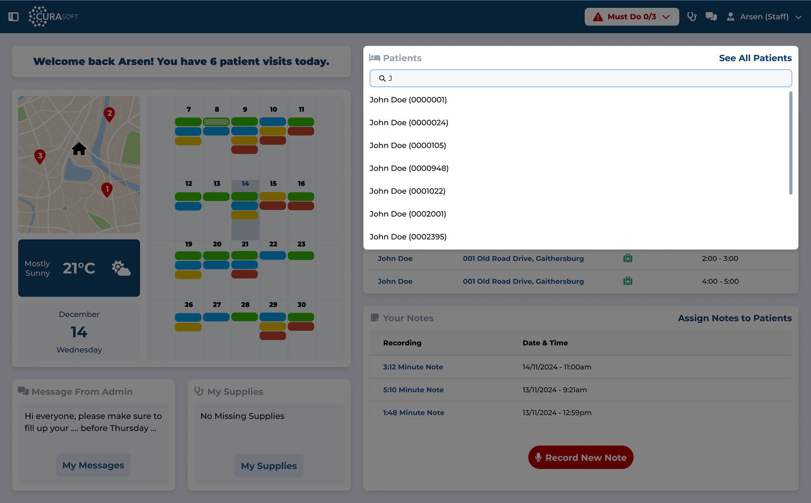Click the home marker on map
Viewport: 811px width, 503px height.
coord(79,149)
